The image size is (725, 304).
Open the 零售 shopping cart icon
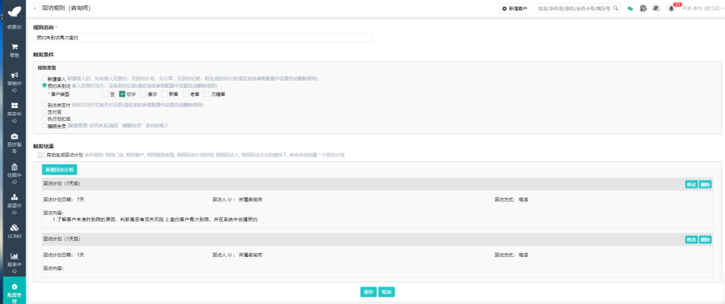click(14, 47)
